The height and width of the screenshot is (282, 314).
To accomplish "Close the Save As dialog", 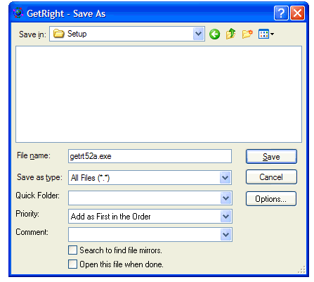I will (x=297, y=13).
